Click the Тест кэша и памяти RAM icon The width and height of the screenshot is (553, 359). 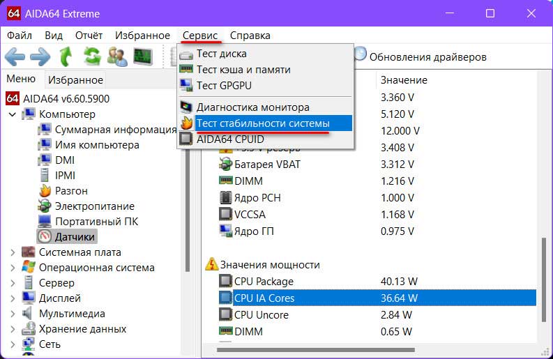pos(186,70)
